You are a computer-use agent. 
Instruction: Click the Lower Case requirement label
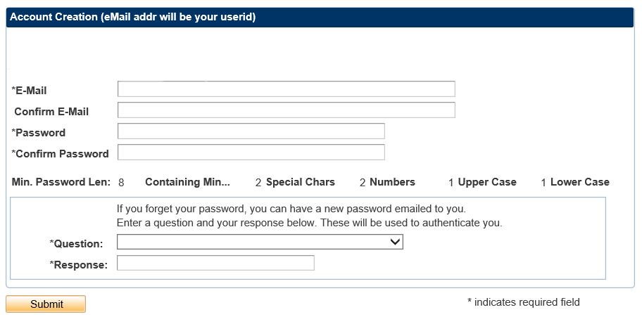(579, 182)
